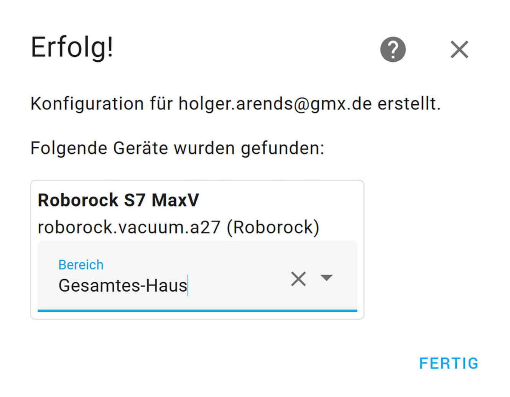This screenshot has height=397, width=510.
Task: Select the Roborock S7 MaxV device name
Action: pyautogui.click(x=118, y=200)
